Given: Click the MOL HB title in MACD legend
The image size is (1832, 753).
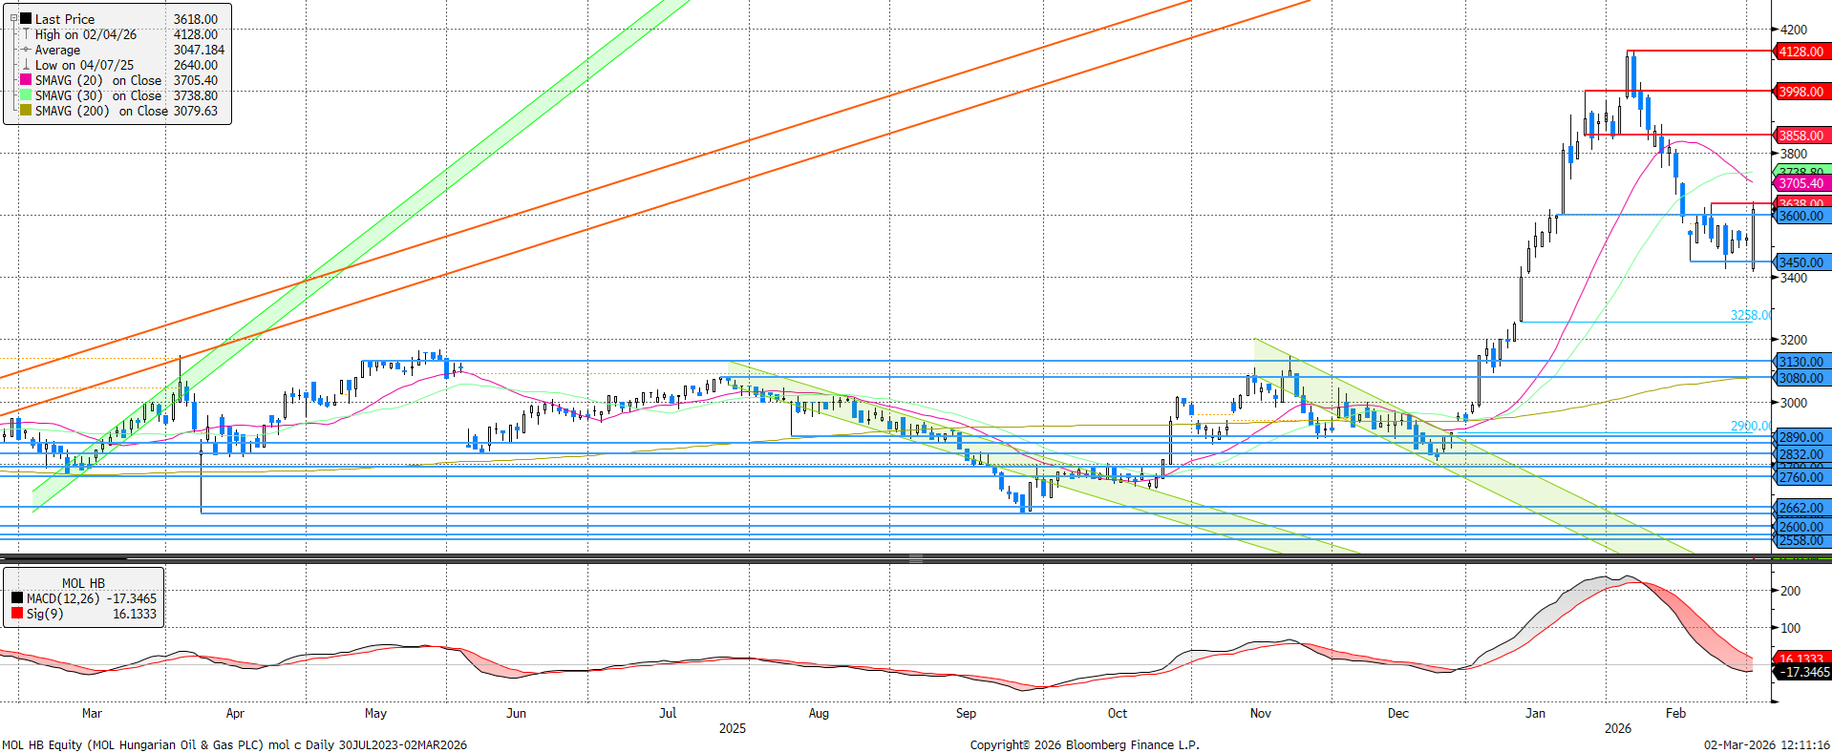Looking at the screenshot, I should coord(83,583).
